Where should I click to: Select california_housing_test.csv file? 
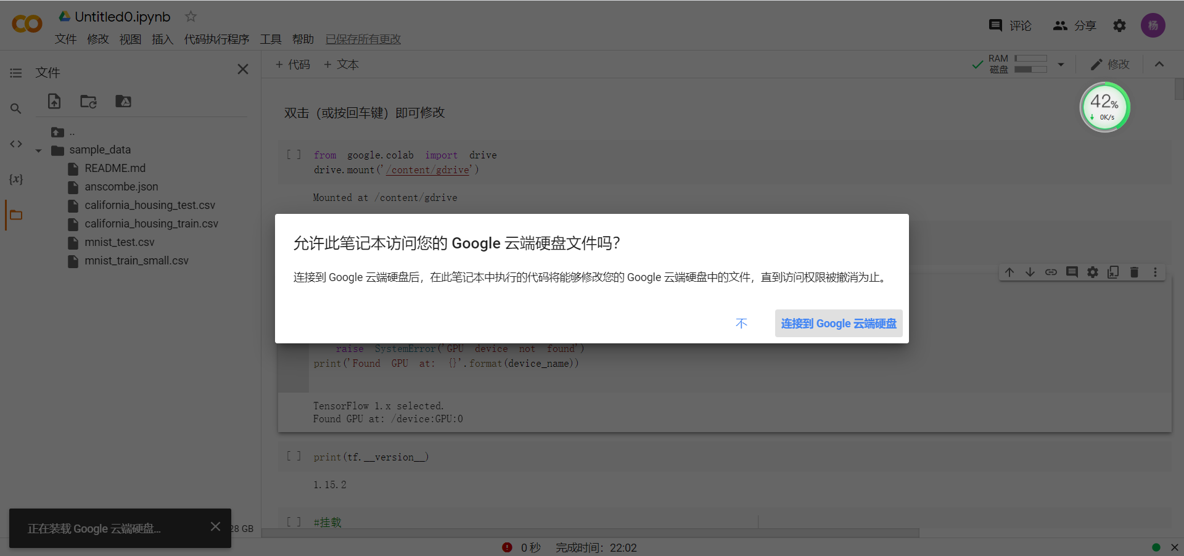[150, 205]
